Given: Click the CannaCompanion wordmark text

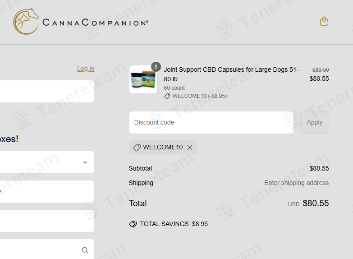Looking at the screenshot, I should point(95,22).
